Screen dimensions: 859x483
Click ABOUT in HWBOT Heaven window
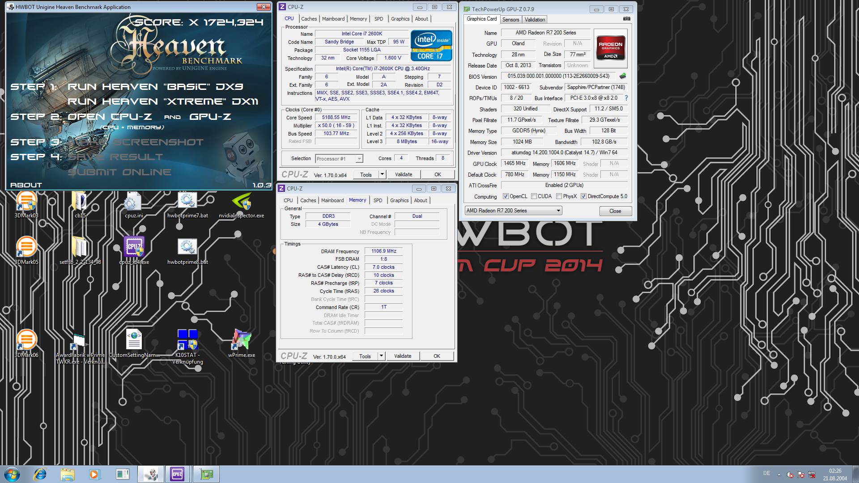pyautogui.click(x=26, y=185)
